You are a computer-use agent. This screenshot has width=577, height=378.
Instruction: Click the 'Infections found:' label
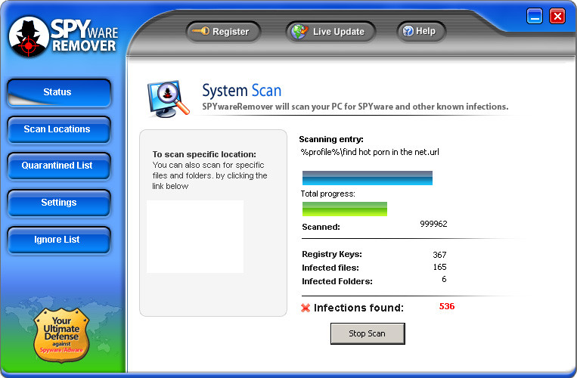(358, 308)
